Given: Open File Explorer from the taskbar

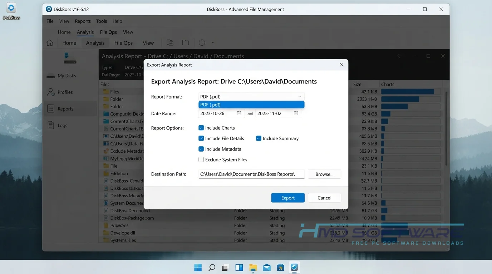Looking at the screenshot, I should coord(253,267).
